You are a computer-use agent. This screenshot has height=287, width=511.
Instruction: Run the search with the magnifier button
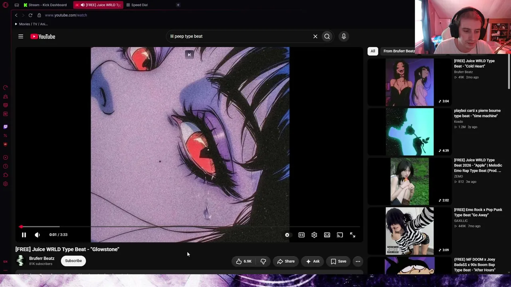point(327,36)
